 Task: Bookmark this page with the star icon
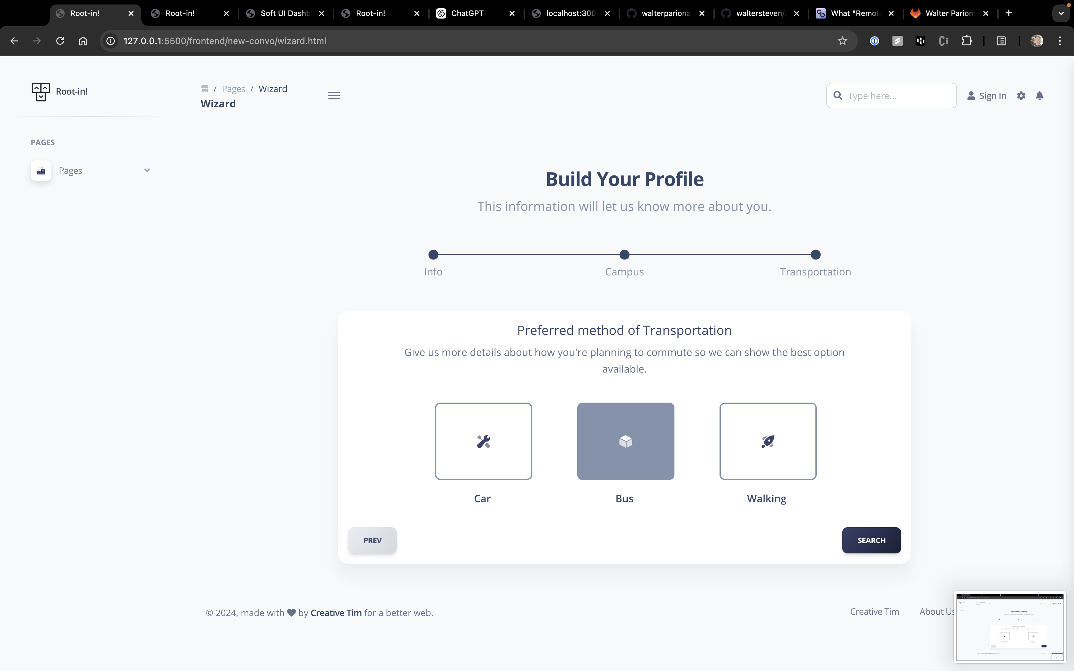[x=842, y=41]
